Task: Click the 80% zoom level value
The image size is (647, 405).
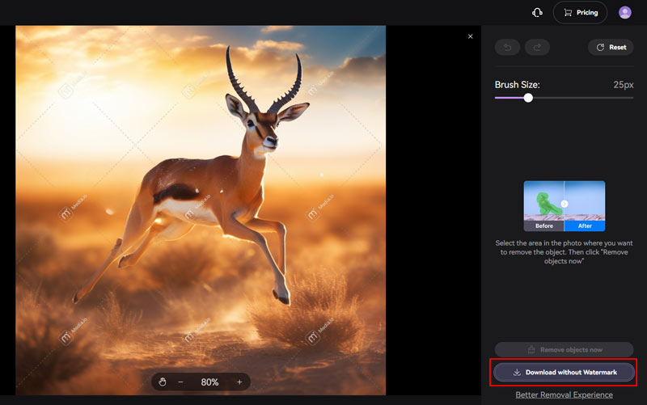Action: click(x=209, y=382)
